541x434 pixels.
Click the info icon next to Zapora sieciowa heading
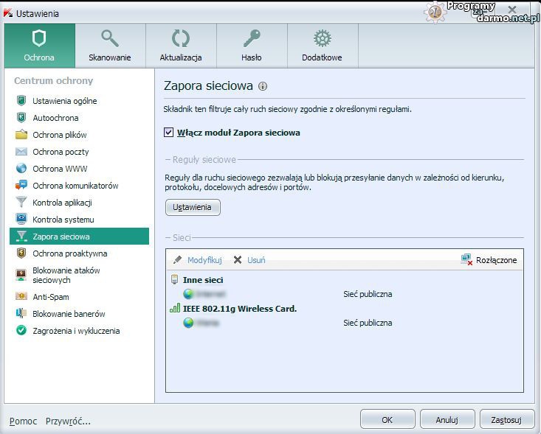tap(263, 86)
